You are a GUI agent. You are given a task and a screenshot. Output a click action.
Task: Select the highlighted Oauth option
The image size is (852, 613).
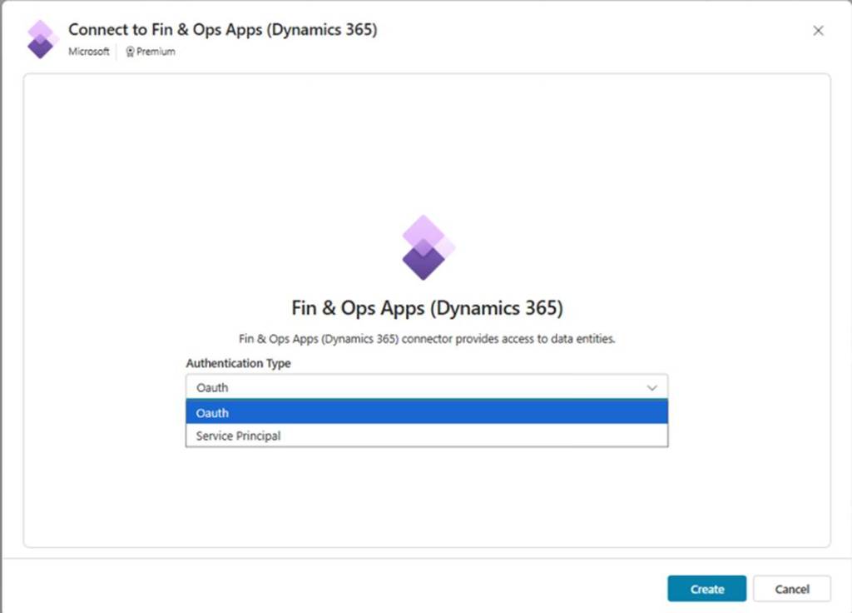click(426, 412)
